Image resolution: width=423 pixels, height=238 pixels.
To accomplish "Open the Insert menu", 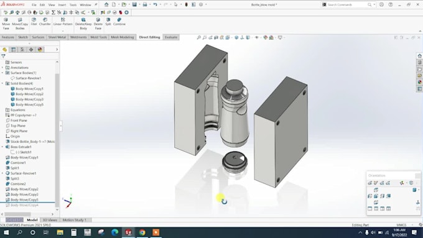I will pos(62,5).
